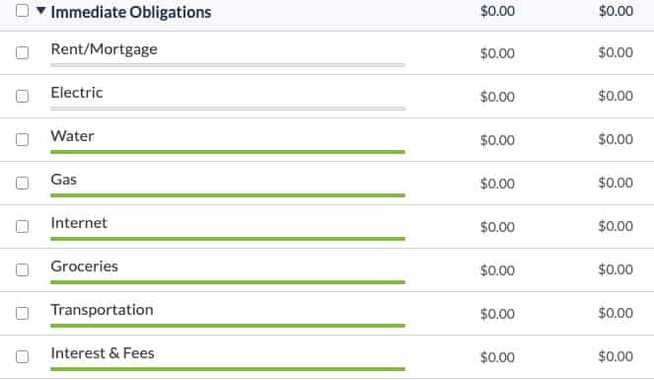The height and width of the screenshot is (380, 654).
Task: Select the Electric category checkbox
Action: 22,97
